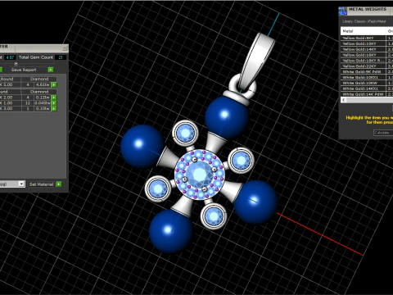
Task: Open the material dropdown beside Set Material
Action: coord(21,184)
